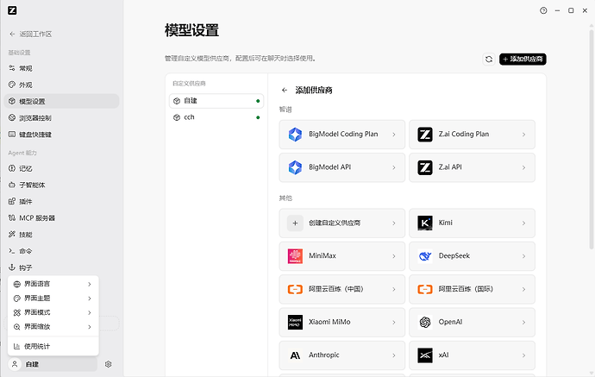Click the settings gear next to user 自建
The height and width of the screenshot is (377, 595).
point(108,364)
